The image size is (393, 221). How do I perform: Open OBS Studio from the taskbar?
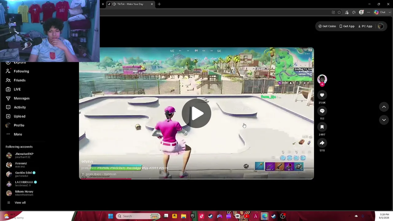[282, 216]
